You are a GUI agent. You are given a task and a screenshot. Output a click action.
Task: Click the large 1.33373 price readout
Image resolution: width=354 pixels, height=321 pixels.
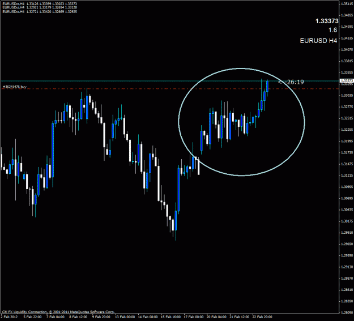click(327, 21)
